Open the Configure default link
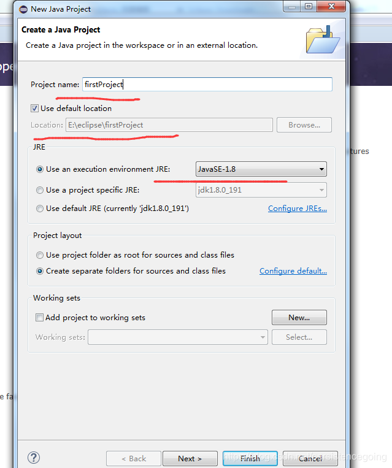Viewport: 392px width, 468px height. (293, 271)
